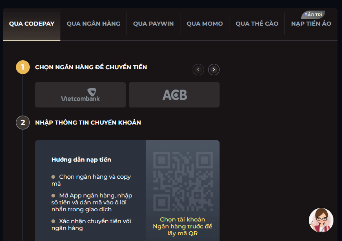Image resolution: width=342 pixels, height=241 pixels.
Task: Click the 'Chọn tài khoản Ngân hàng' QR notice
Action: [x=182, y=226]
